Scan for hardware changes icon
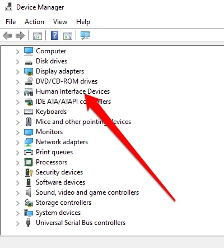This screenshot has width=224, height=248. click(x=85, y=35)
